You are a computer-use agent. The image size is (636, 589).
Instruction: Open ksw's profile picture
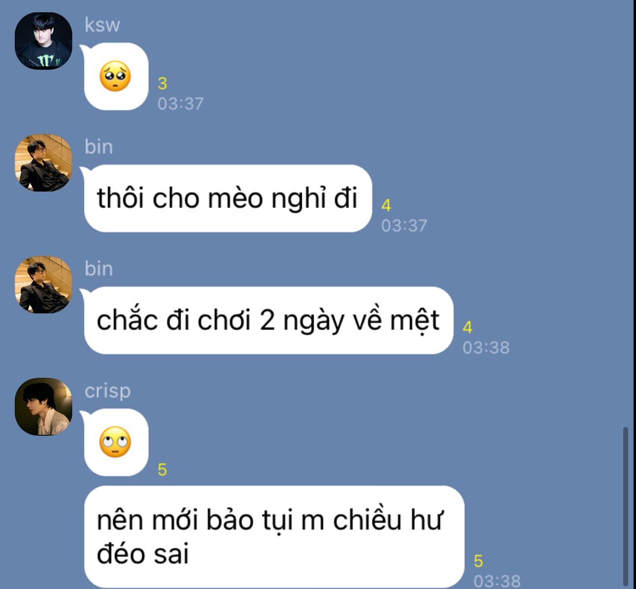(x=43, y=41)
